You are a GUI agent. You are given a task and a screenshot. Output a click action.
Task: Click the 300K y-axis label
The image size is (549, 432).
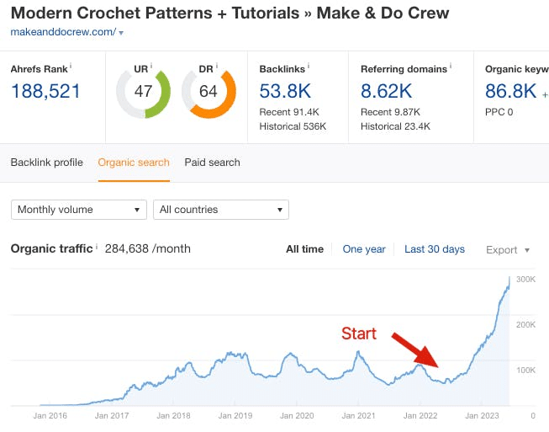pyautogui.click(x=526, y=280)
